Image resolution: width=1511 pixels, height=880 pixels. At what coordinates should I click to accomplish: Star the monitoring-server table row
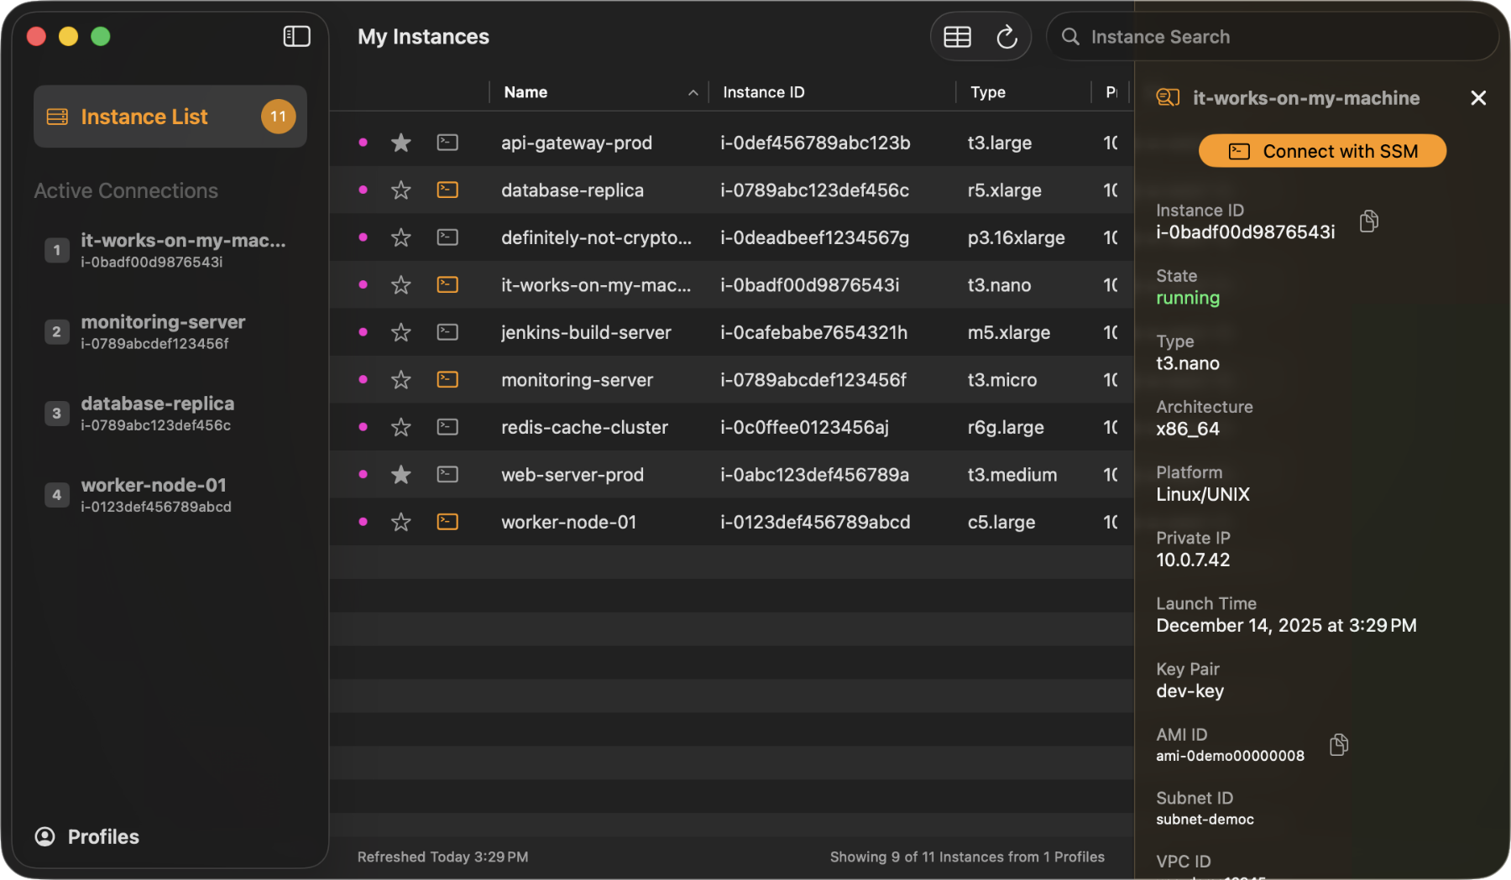click(401, 379)
